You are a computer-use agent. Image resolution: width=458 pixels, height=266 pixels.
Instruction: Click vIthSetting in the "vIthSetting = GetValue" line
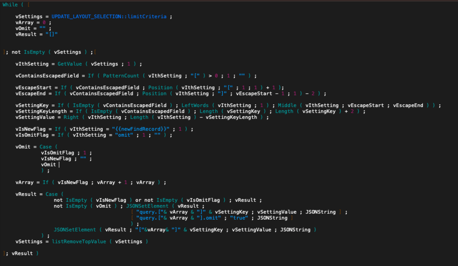point(32,64)
